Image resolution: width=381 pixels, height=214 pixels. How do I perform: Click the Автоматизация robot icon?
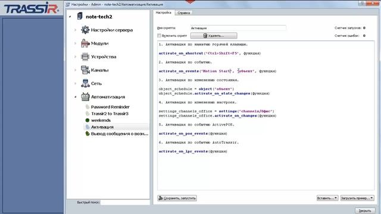pos(85,97)
